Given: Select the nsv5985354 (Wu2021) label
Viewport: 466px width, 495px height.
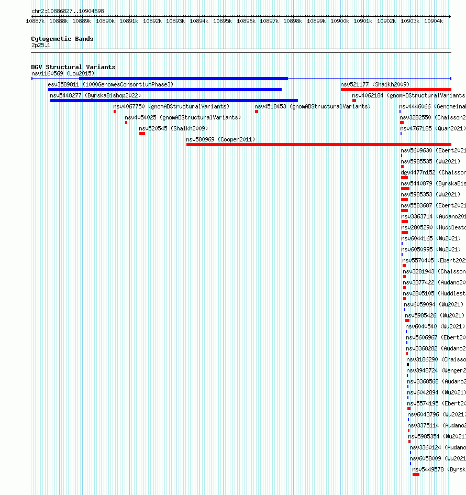Looking at the screenshot, I should pyautogui.click(x=437, y=437).
